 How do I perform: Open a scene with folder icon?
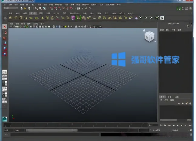25,8
